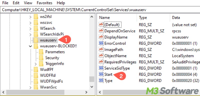Click the tree pane scroll down arrow
The width and height of the screenshot is (200, 96).
tap(91, 87)
